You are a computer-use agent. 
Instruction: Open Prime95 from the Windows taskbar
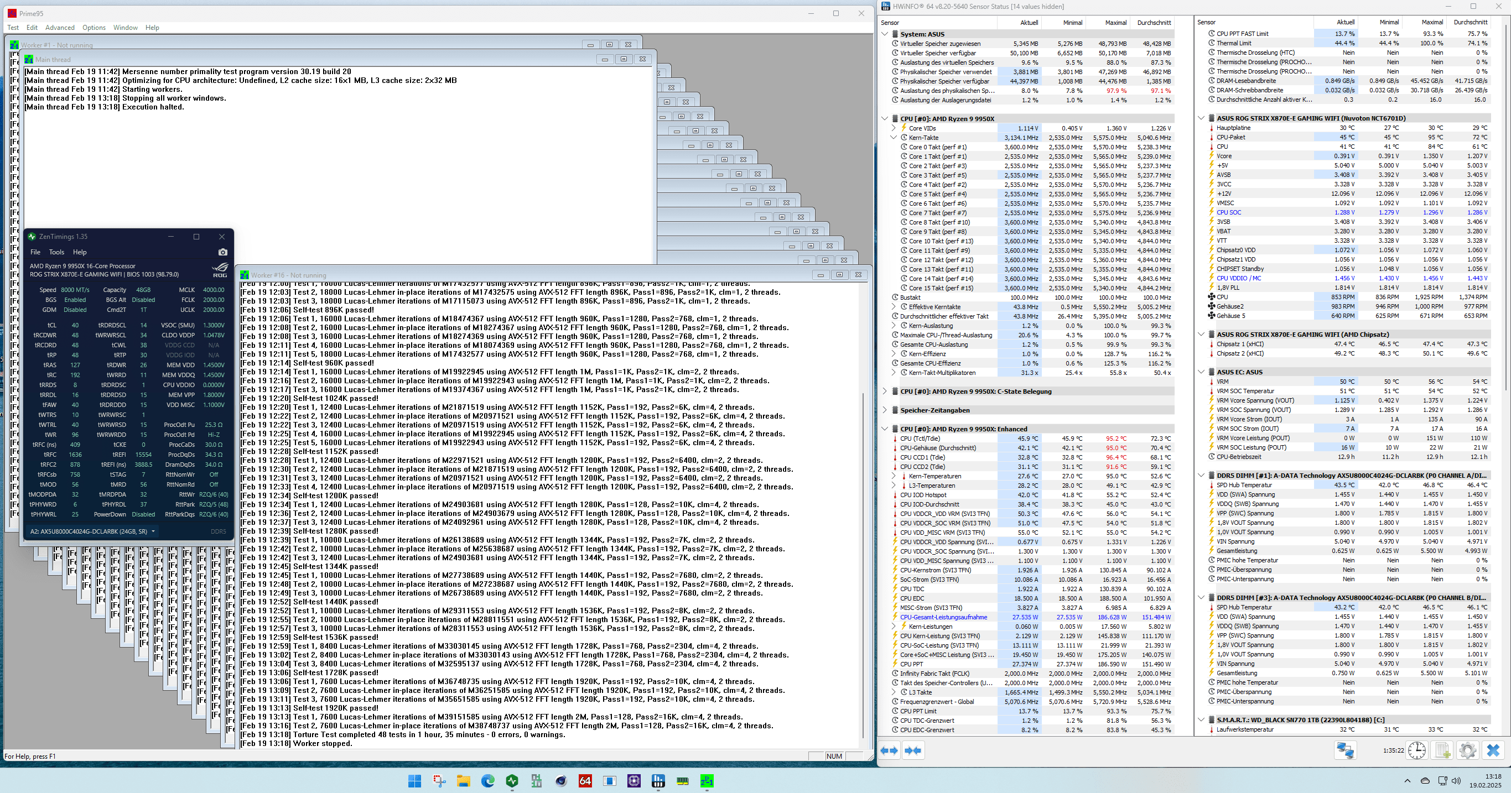click(x=707, y=781)
